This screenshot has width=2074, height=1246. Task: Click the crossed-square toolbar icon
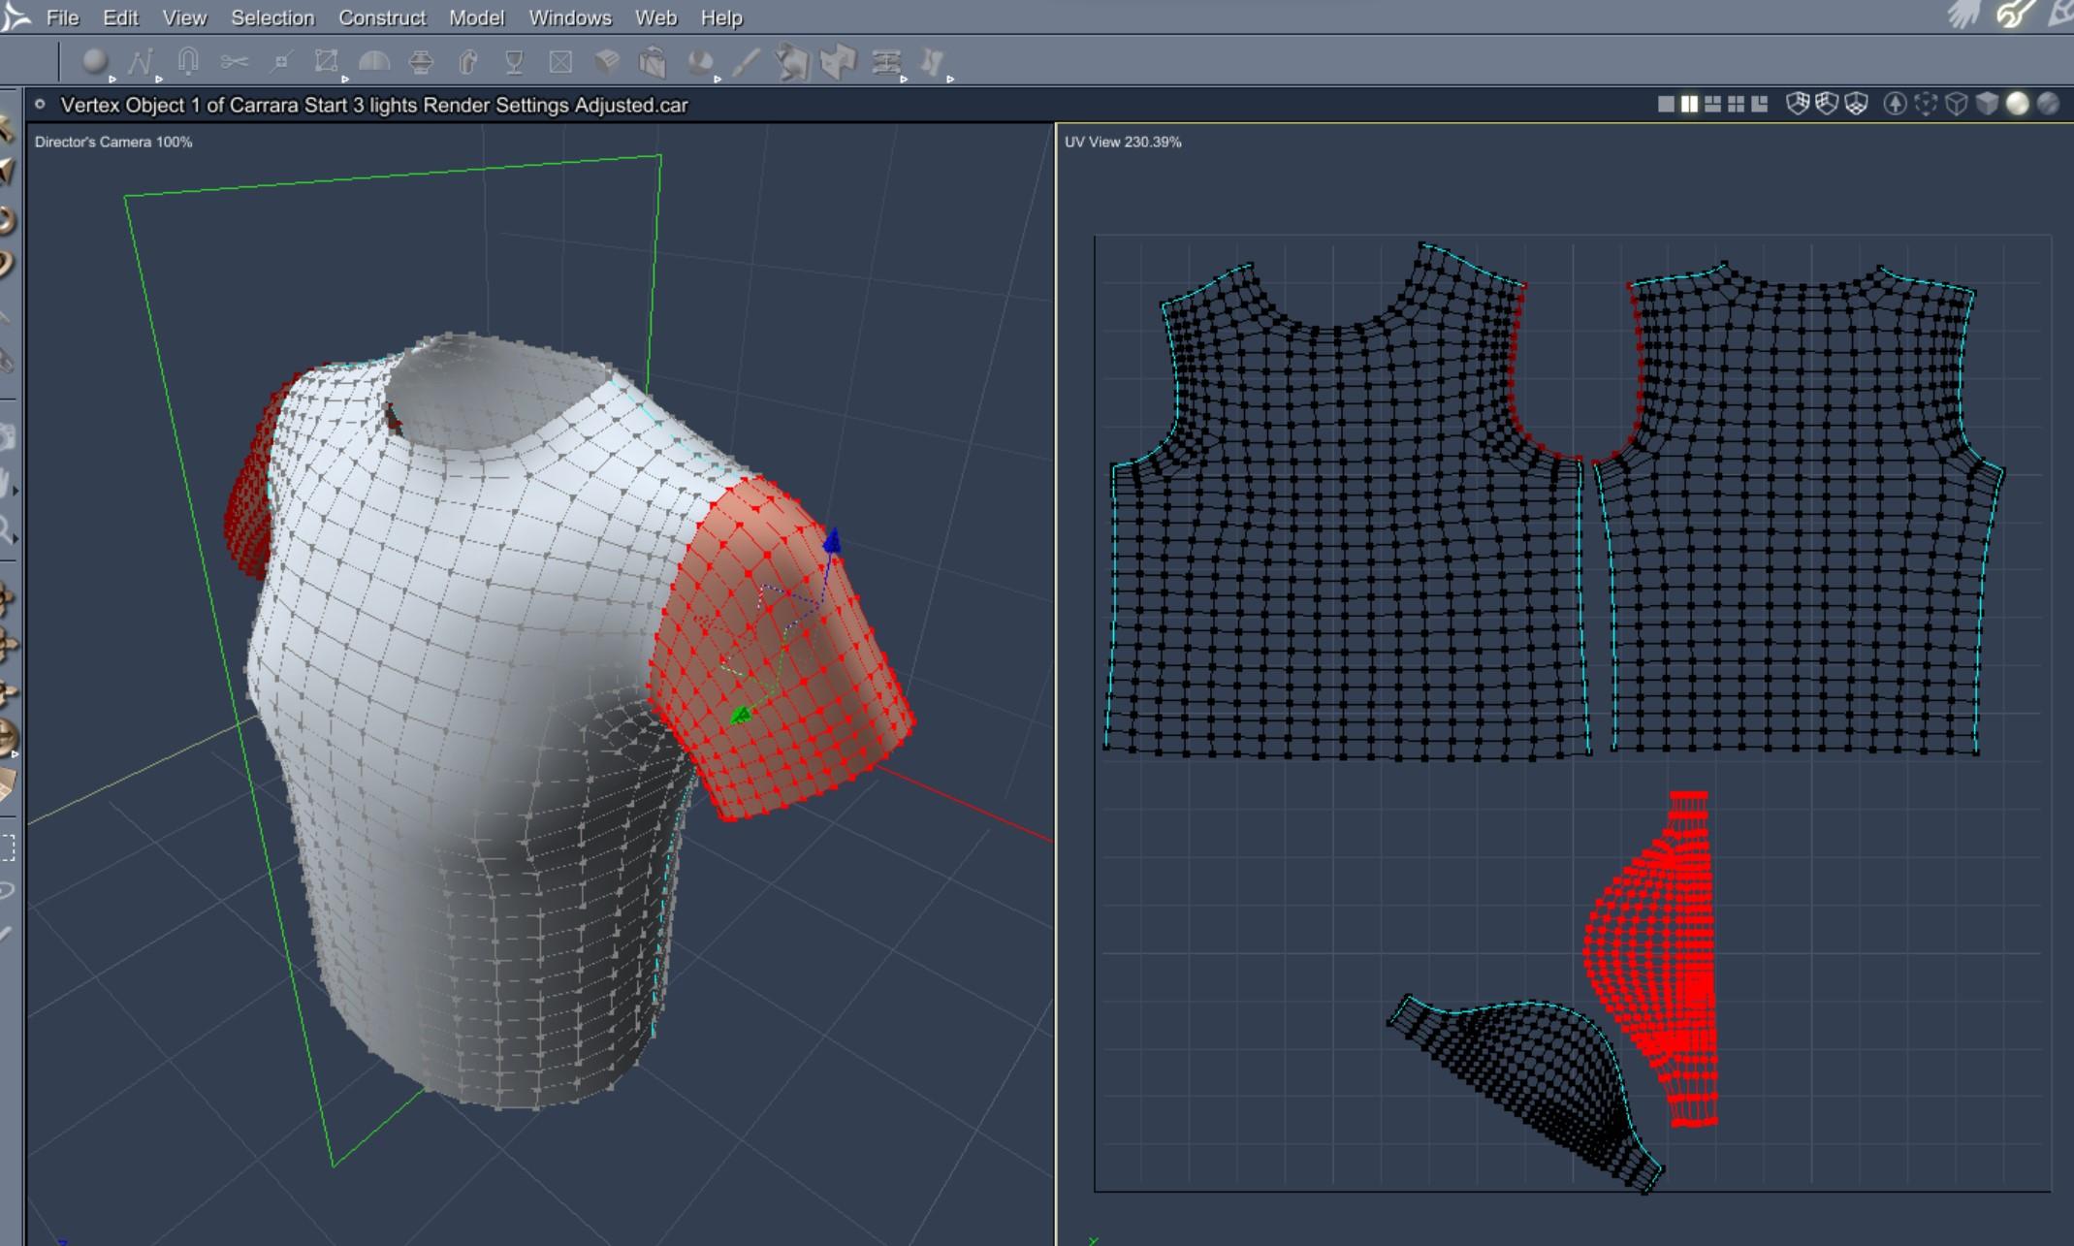pyautogui.click(x=560, y=63)
